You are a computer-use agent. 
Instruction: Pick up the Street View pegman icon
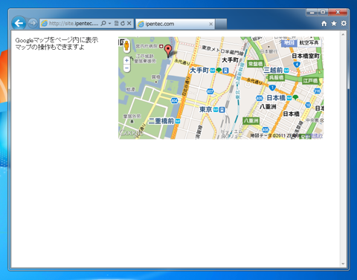point(126,46)
